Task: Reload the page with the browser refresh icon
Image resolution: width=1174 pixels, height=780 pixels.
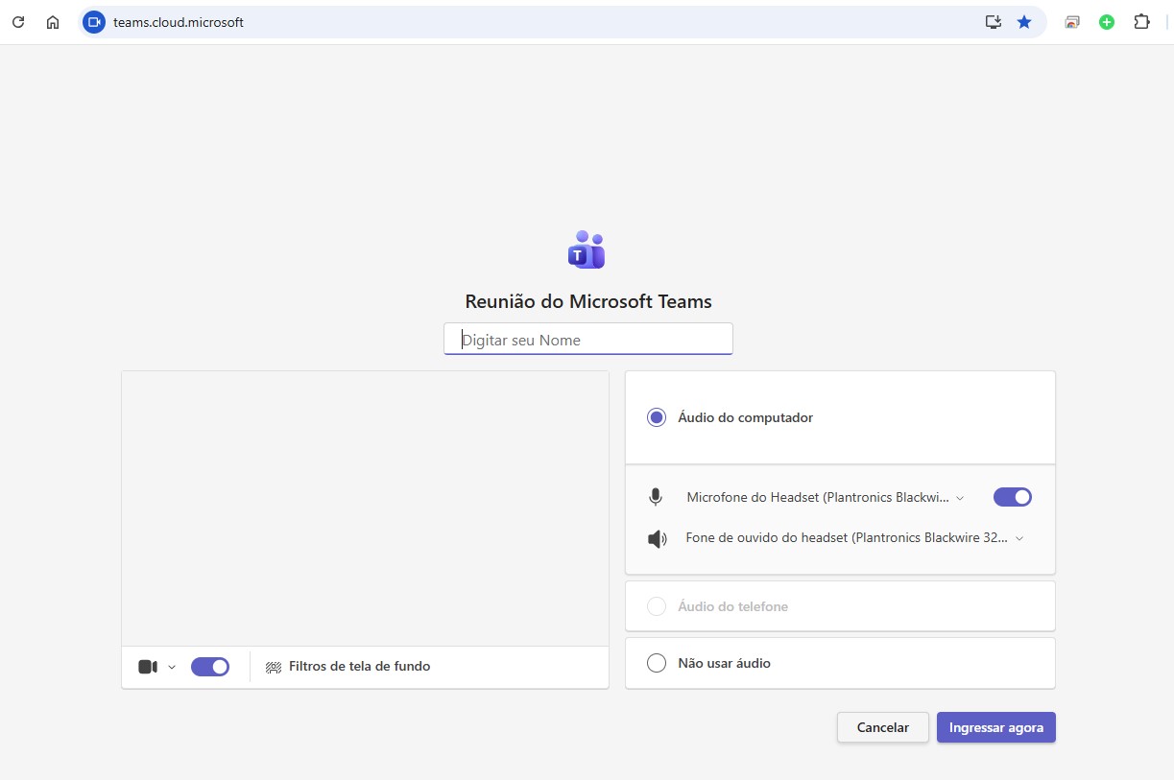Action: [x=17, y=21]
